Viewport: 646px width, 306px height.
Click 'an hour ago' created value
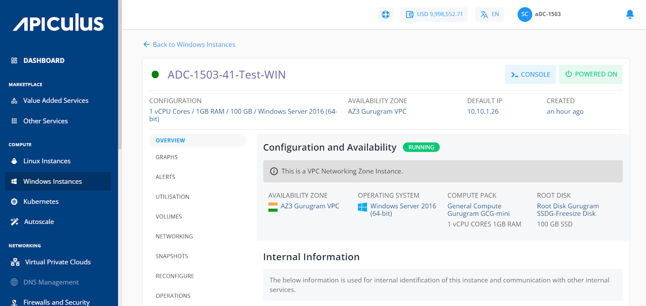(x=565, y=111)
